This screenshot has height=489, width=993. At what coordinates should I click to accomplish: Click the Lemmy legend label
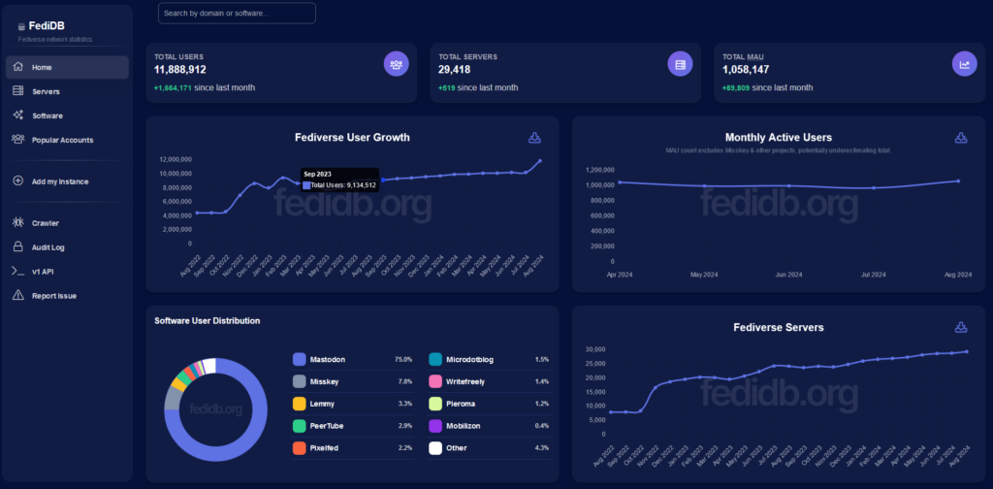322,404
